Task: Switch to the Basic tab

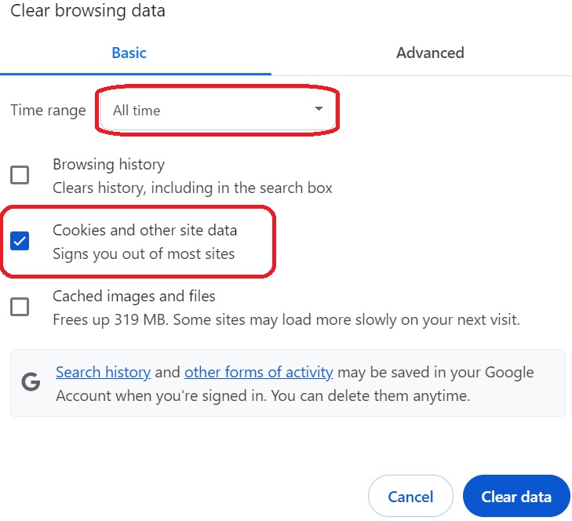Action: (129, 53)
